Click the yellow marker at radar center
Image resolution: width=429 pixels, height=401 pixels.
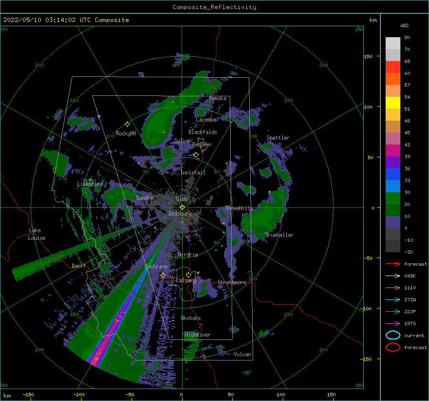pyautogui.click(x=182, y=207)
